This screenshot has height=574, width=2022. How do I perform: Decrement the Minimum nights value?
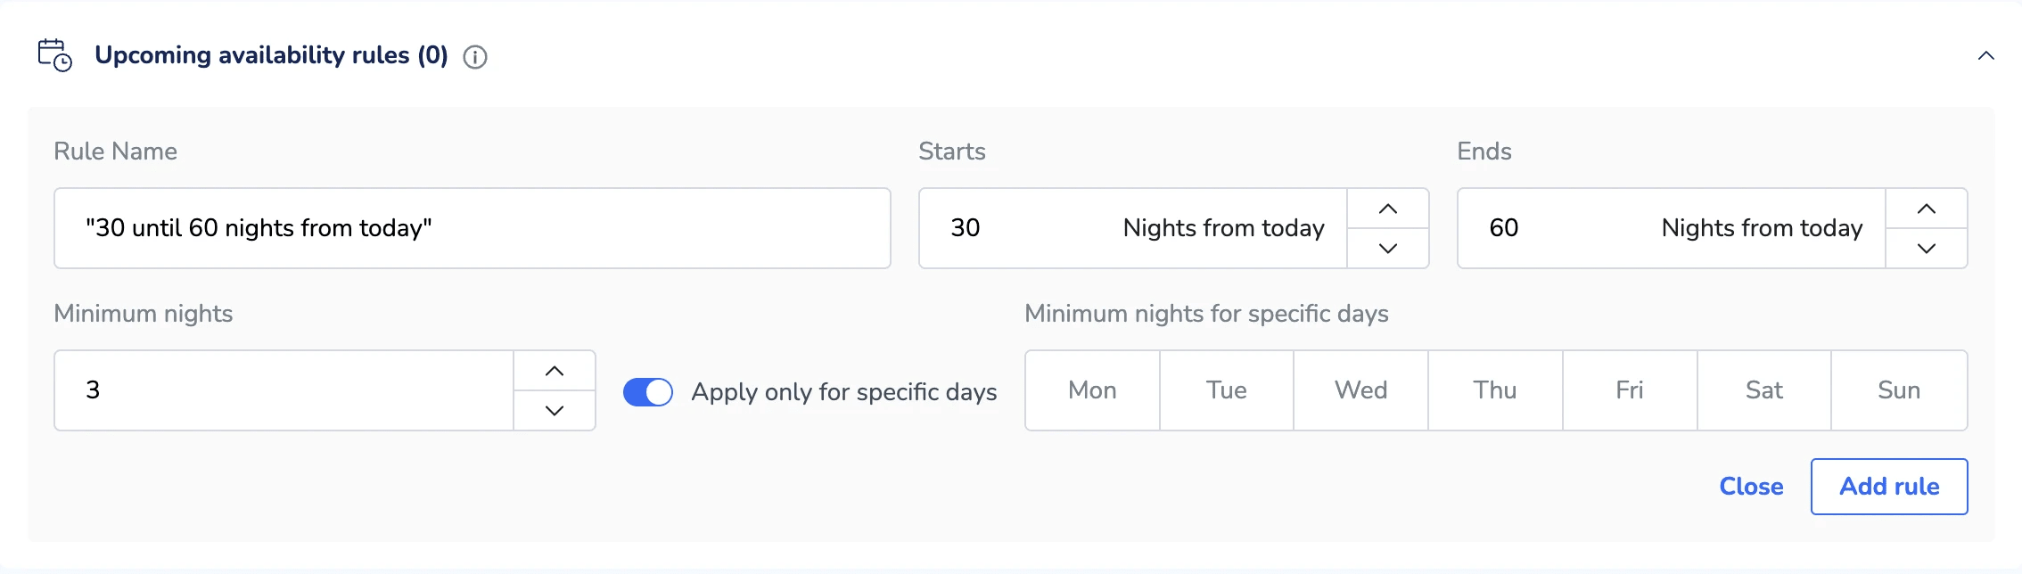coord(555,411)
